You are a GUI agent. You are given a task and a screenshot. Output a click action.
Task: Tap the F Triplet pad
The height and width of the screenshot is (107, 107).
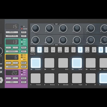[x=77, y=78]
